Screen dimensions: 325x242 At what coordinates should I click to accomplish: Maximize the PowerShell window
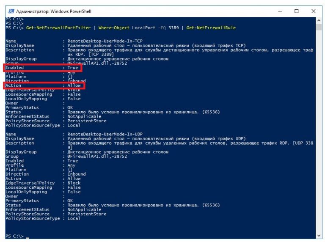click(296, 11)
